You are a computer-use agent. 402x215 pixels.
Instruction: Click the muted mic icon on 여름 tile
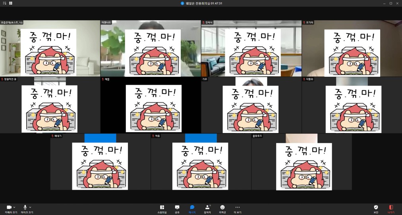click(x=153, y=136)
